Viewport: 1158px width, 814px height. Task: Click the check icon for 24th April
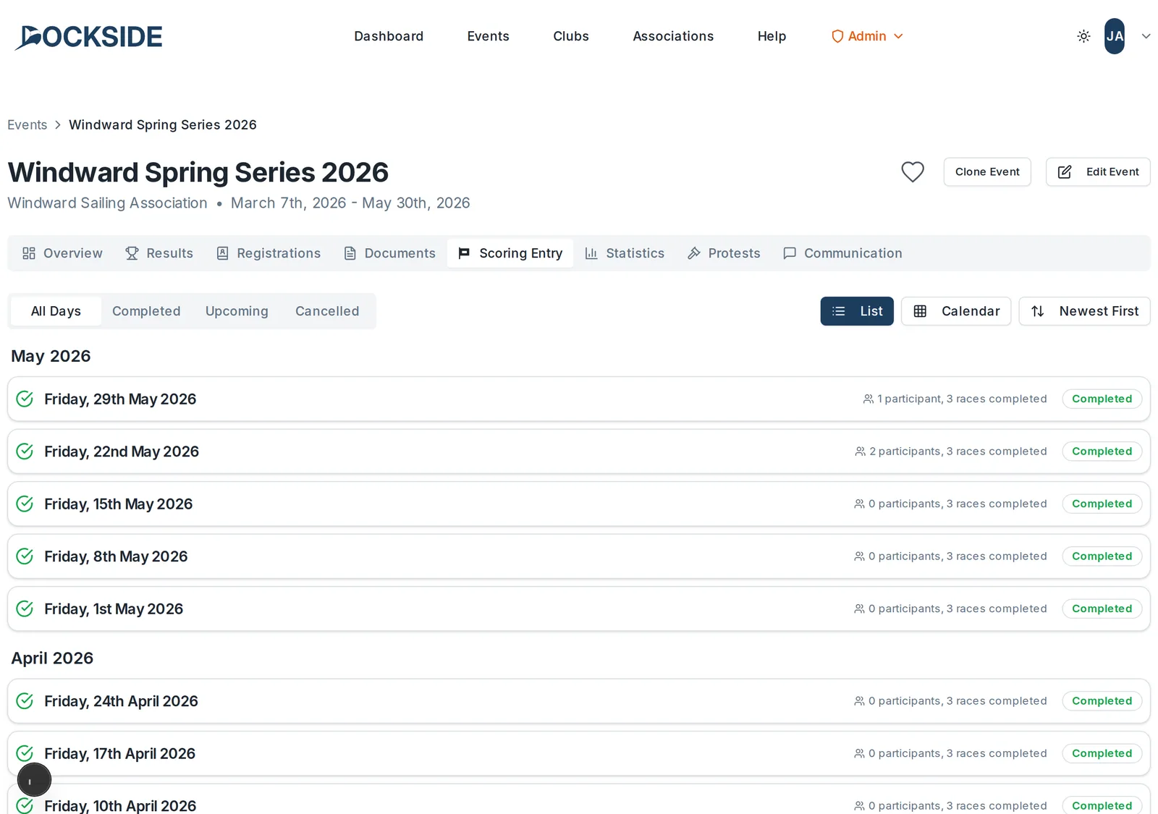[x=25, y=701]
